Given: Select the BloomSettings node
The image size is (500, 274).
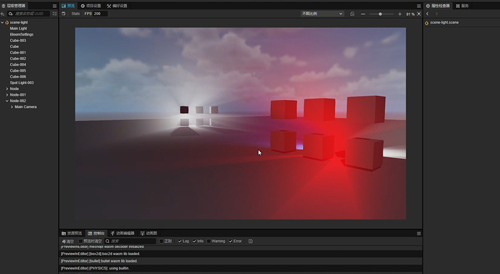Looking at the screenshot, I should [22, 35].
